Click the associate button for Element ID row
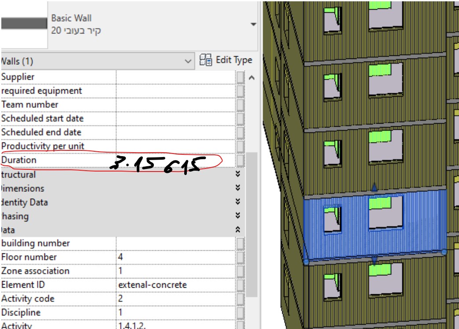Viewport: 459px width, 329px height. (240, 285)
